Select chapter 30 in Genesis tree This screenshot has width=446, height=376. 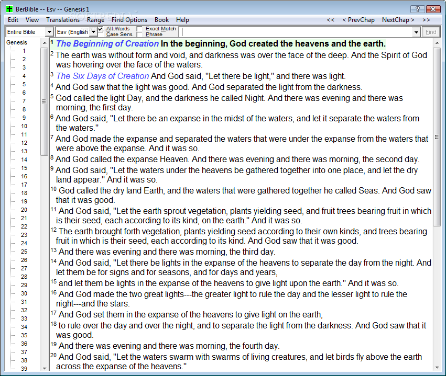point(24,293)
